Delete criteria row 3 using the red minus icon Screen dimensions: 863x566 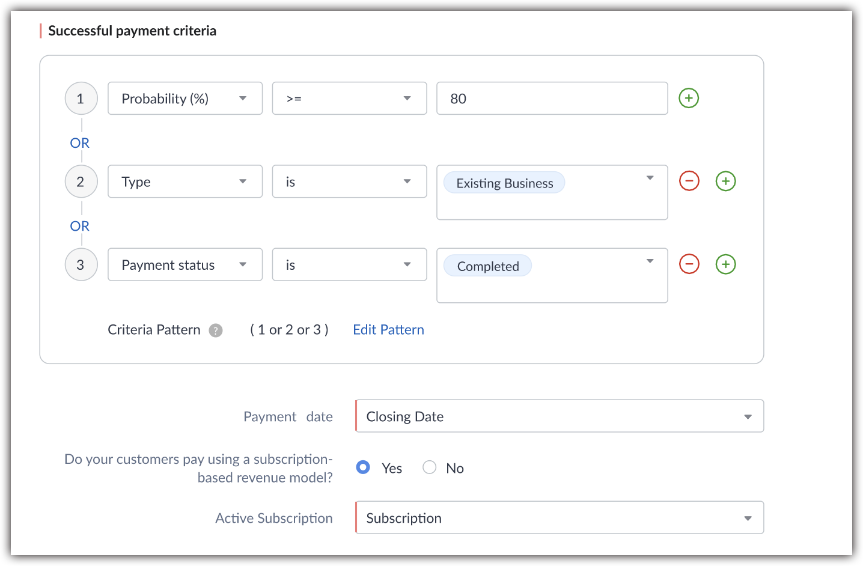pyautogui.click(x=689, y=264)
